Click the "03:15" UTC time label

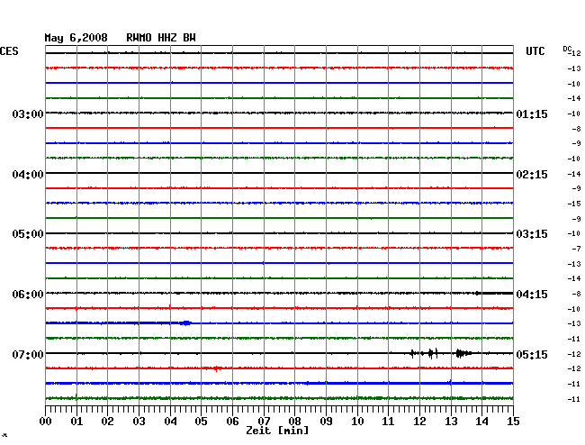[x=532, y=234]
